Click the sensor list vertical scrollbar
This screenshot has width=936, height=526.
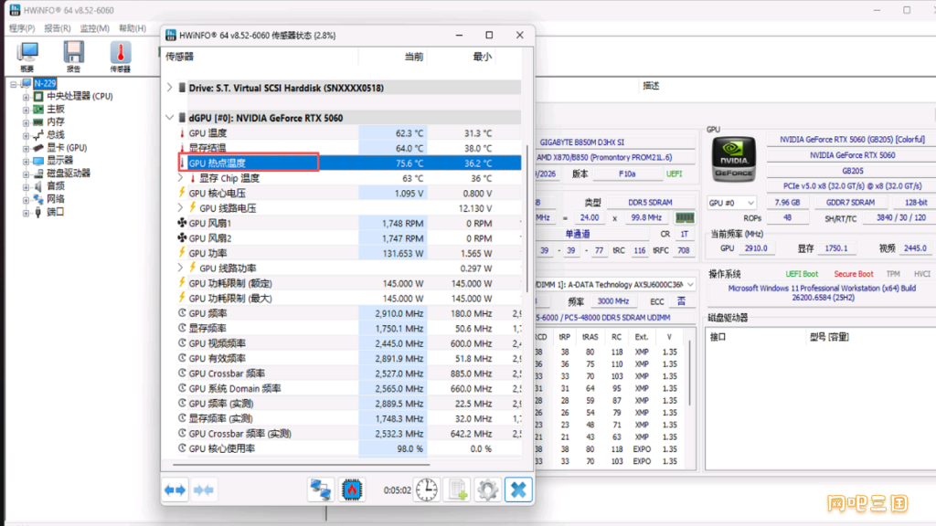pos(527,217)
